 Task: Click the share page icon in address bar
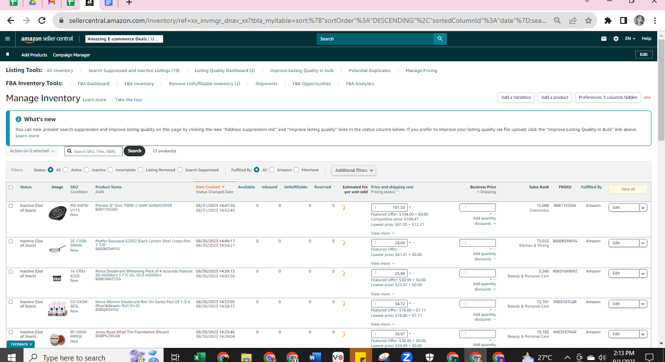573,20
